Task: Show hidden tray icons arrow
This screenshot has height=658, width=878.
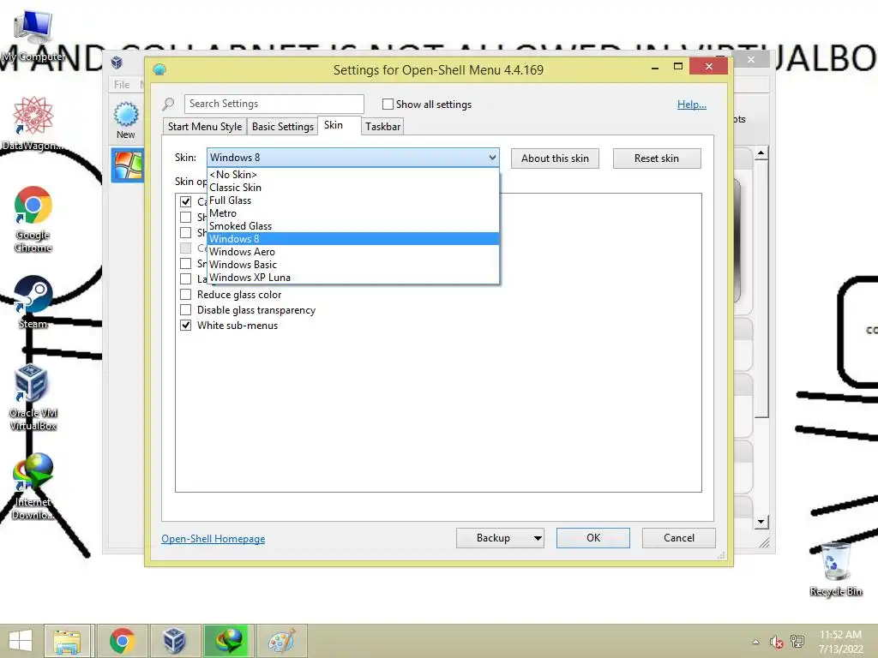Action: click(756, 642)
